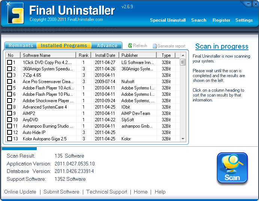Open the Register menu item
The height and width of the screenshot is (201, 259).
(222, 20)
